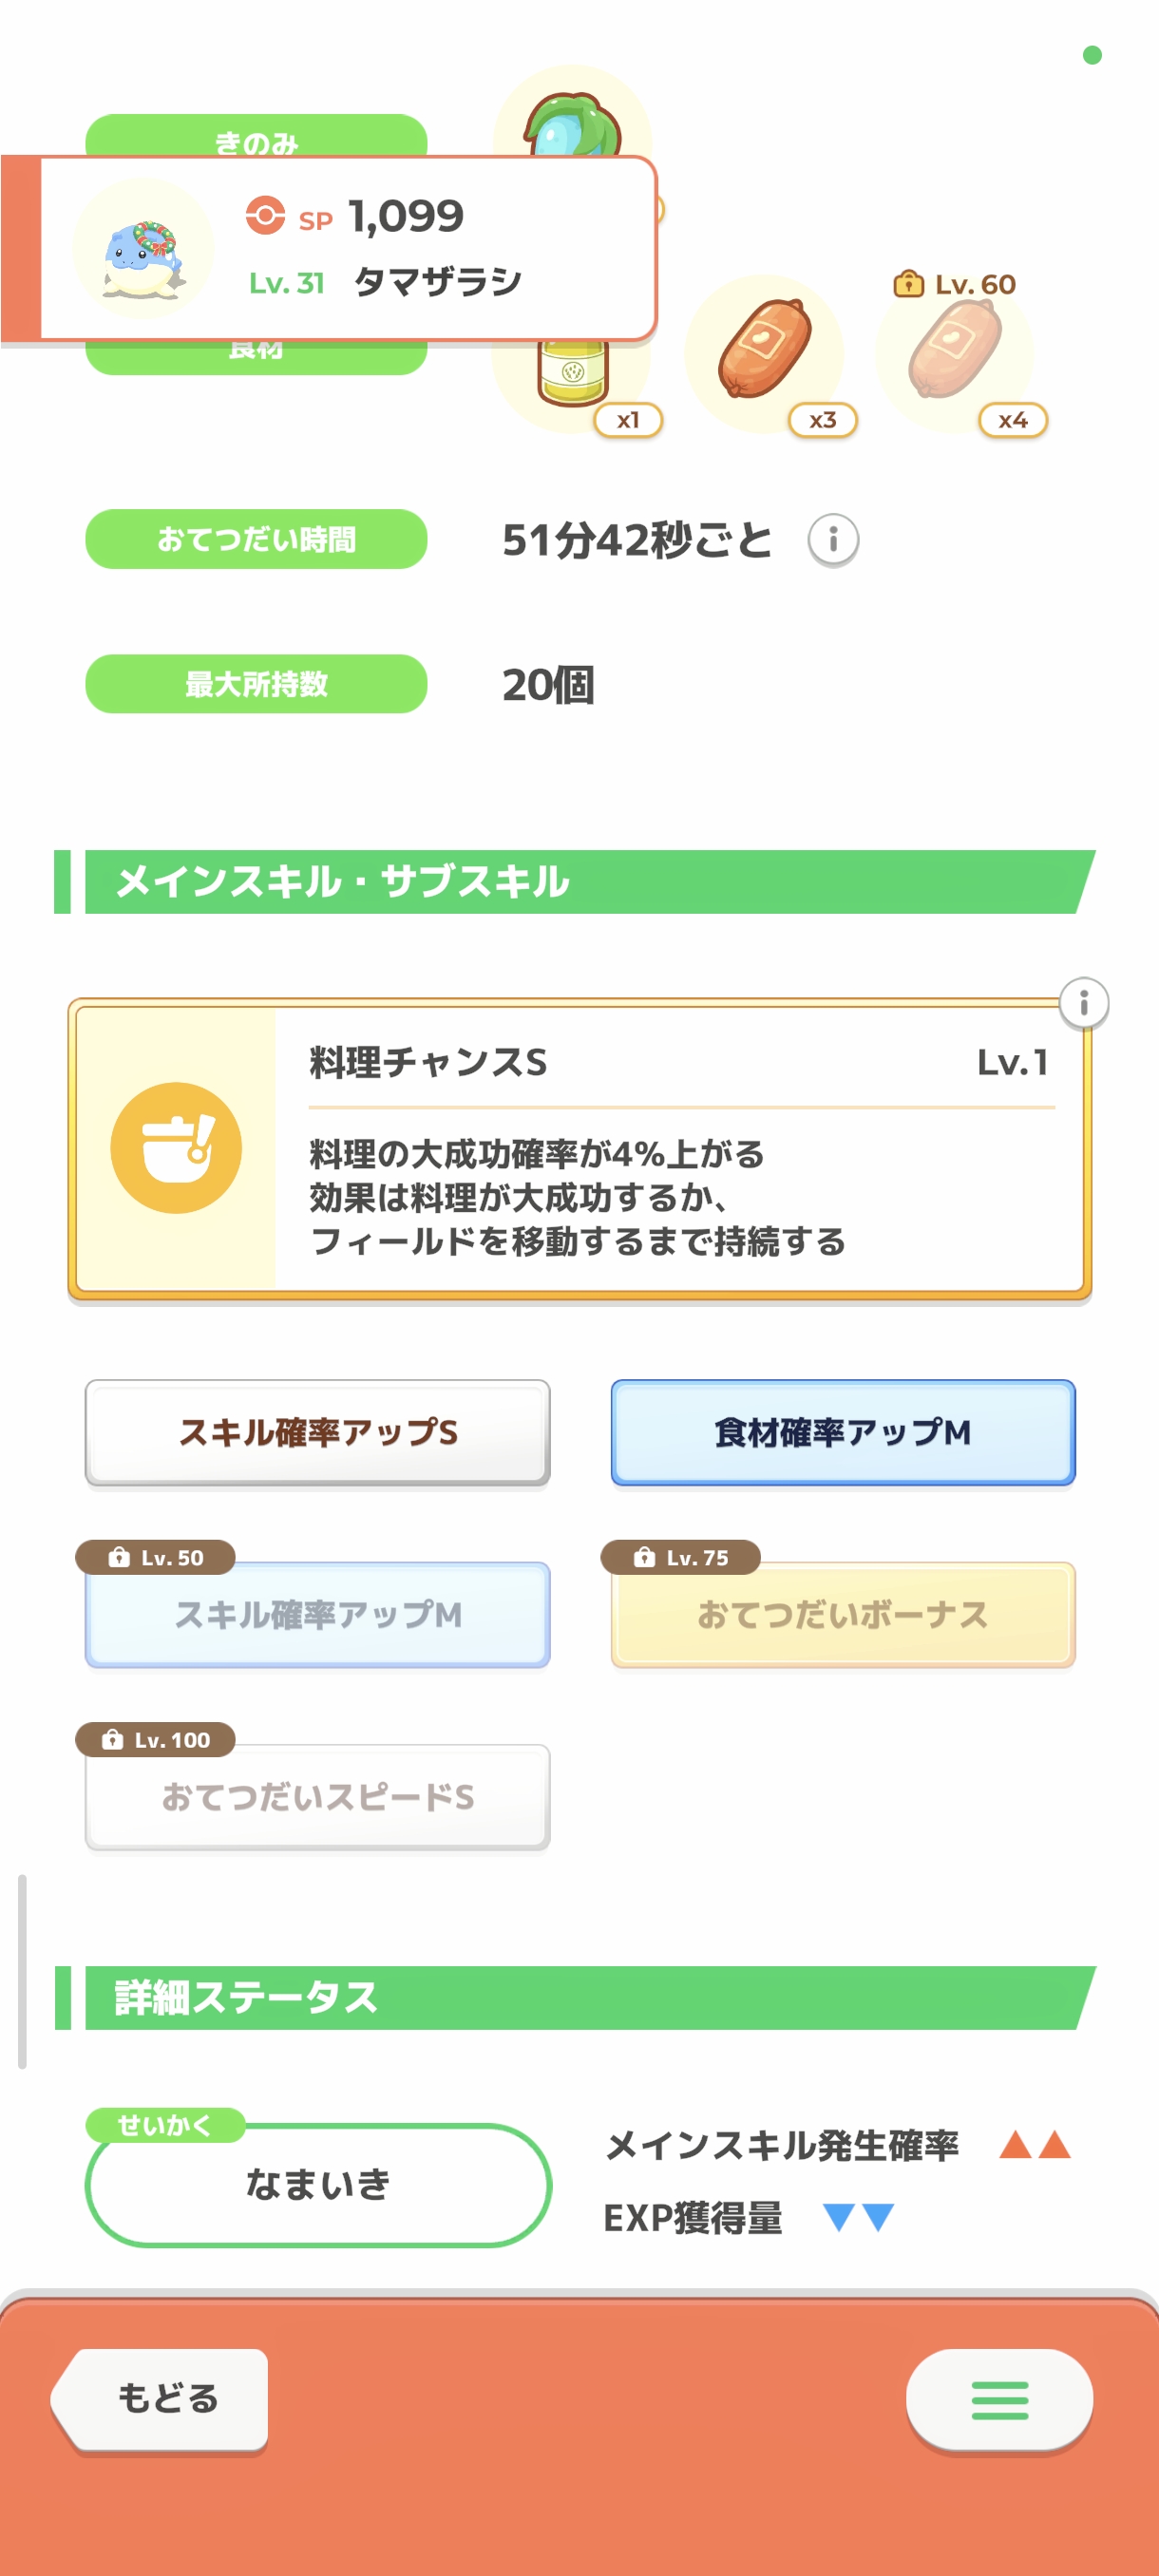
Task: Tap locked スキル確率アップM sub skill
Action: tap(318, 1614)
